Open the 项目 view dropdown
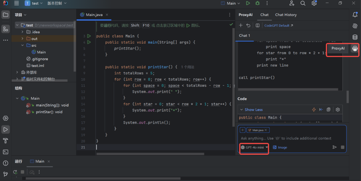This screenshot has height=181, width=361. (x=21, y=15)
